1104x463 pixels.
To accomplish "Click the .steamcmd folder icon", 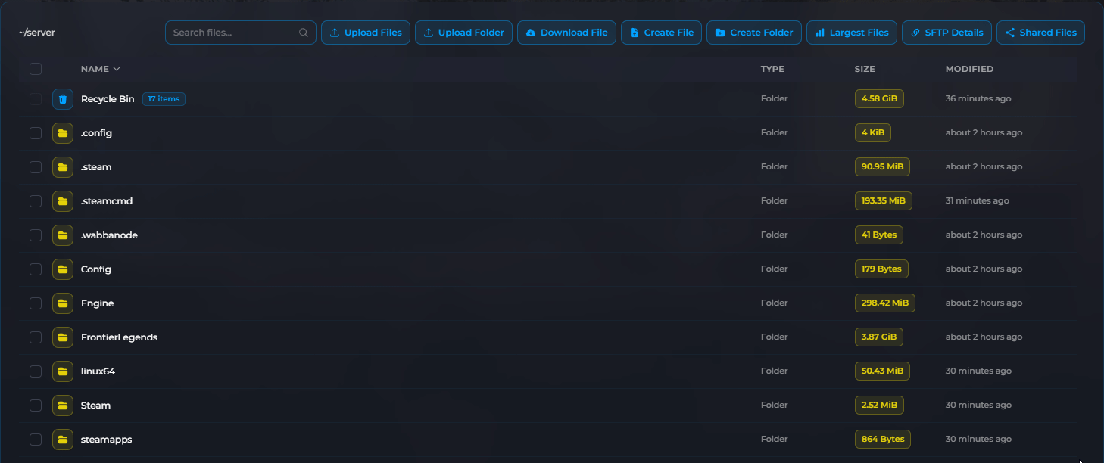I will 63,201.
